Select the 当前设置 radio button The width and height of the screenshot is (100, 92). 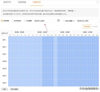click(2, 21)
